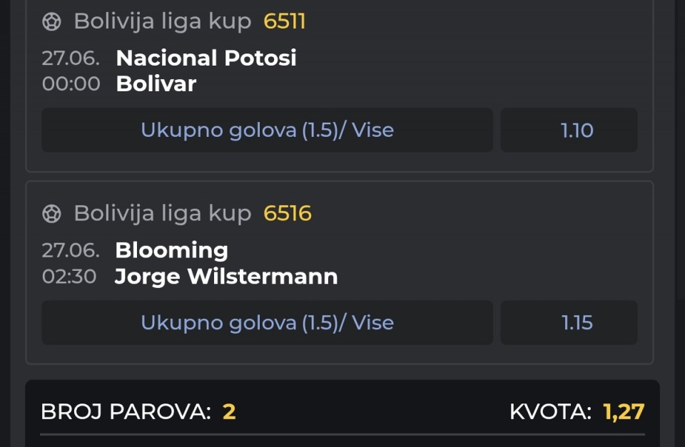Click soccer ball icon for match 6511
The width and height of the screenshot is (685, 447).
pyautogui.click(x=51, y=21)
